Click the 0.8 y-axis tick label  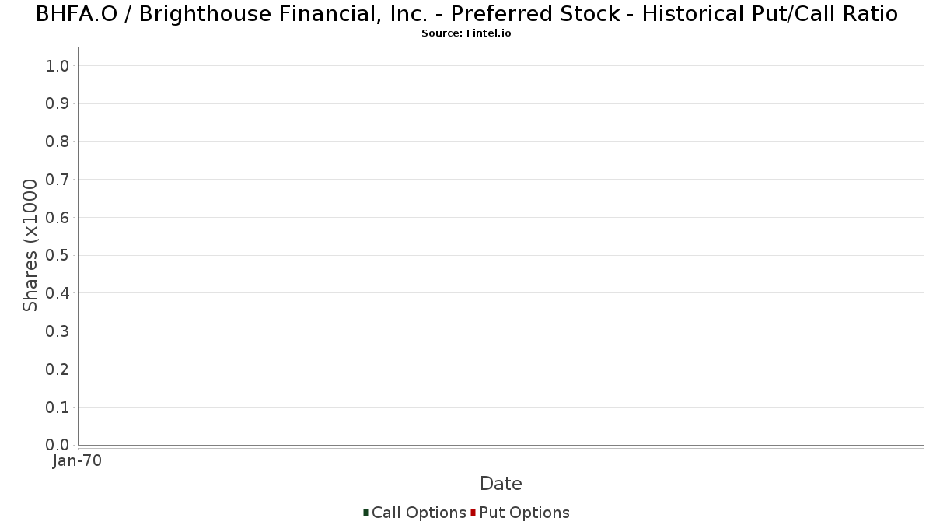click(x=58, y=142)
